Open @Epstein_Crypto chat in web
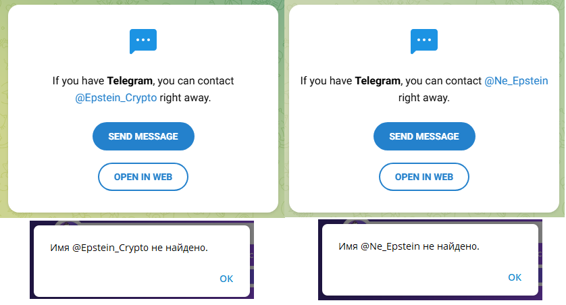This screenshot has height=305, width=566. [143, 177]
